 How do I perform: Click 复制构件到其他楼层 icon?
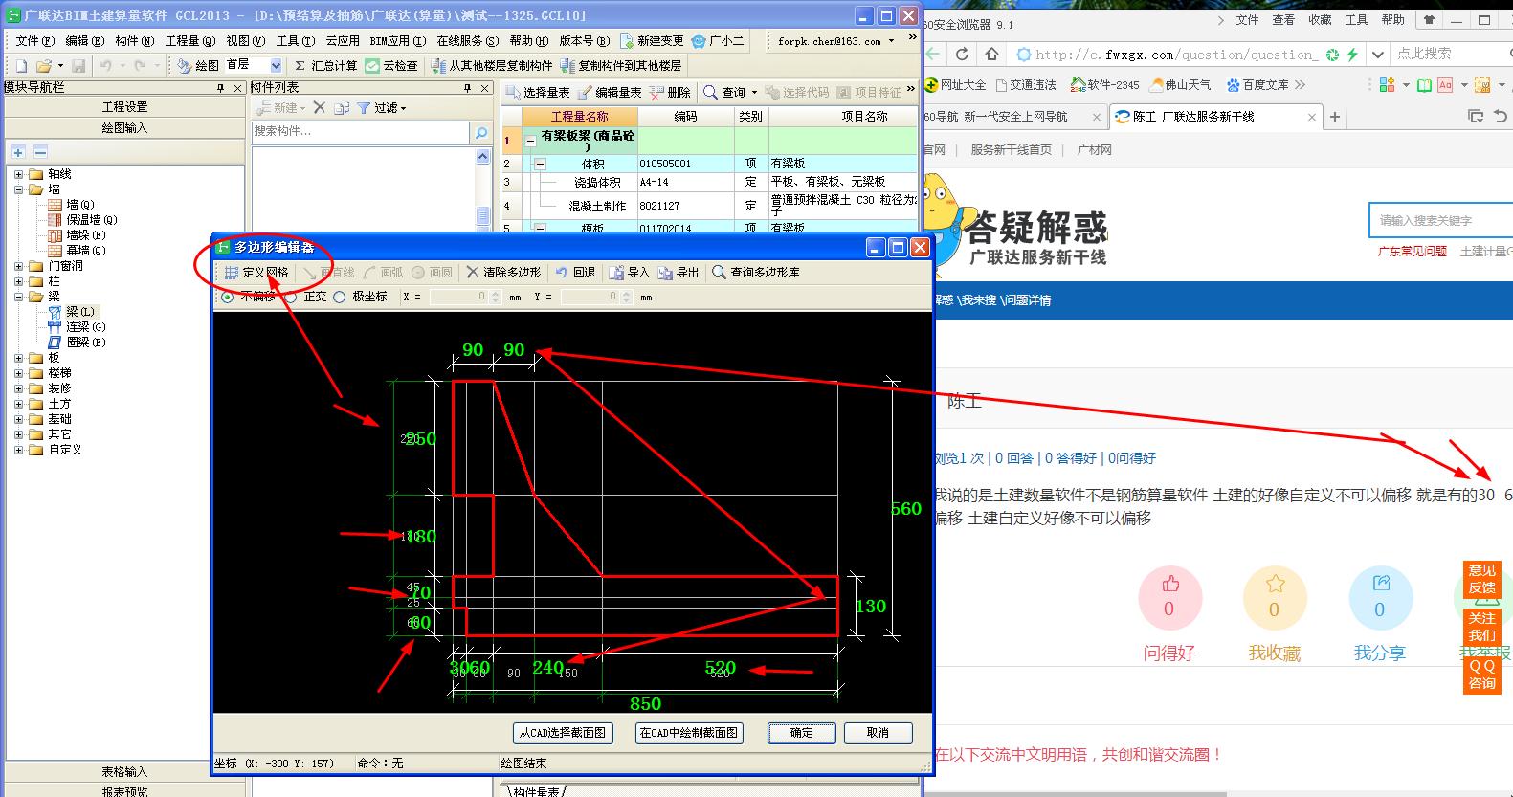(568, 65)
